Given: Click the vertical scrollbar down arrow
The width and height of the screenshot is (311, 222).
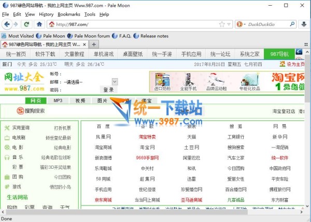Looking at the screenshot, I should (x=307, y=206).
